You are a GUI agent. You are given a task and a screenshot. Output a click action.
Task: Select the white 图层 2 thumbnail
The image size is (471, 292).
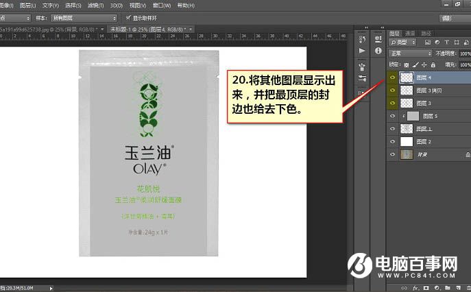pos(407,141)
